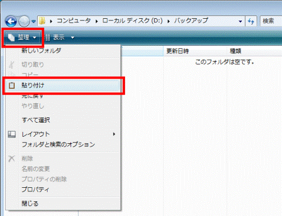Select コンピュータ in the address path
The height and width of the screenshot is (216, 282).
(x=73, y=21)
